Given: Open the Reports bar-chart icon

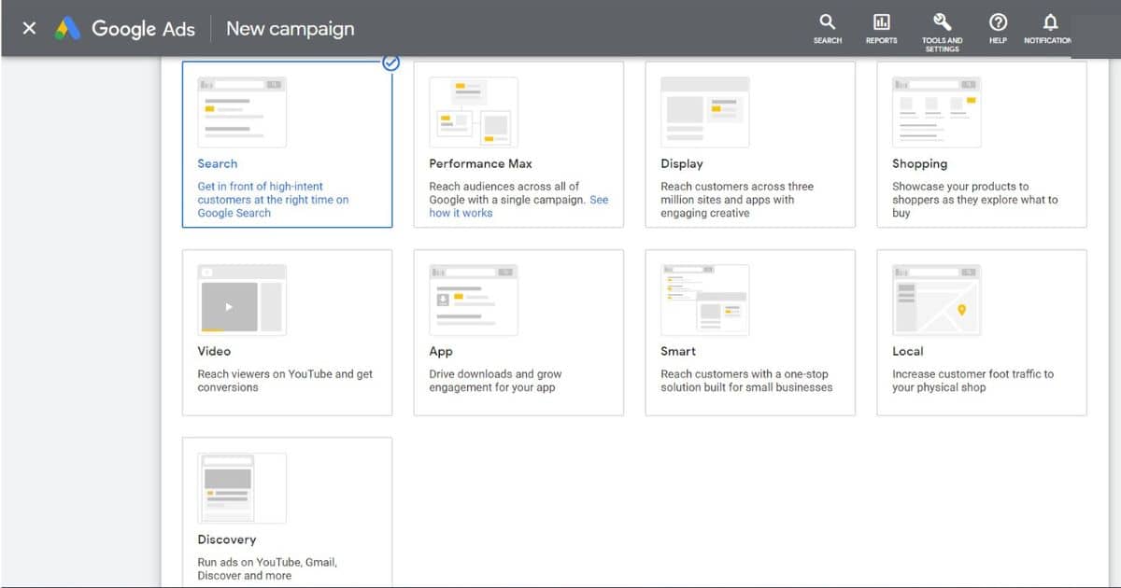Looking at the screenshot, I should pos(881,22).
